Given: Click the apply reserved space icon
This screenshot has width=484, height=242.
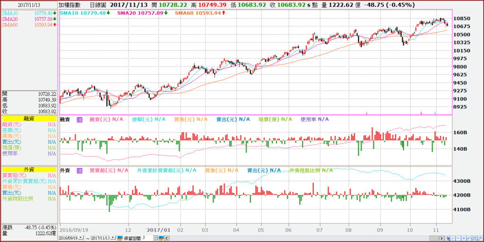Looking at the screenshot, I should [x=161, y=238].
